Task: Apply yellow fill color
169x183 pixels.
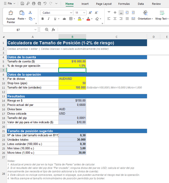Action: 80,19
